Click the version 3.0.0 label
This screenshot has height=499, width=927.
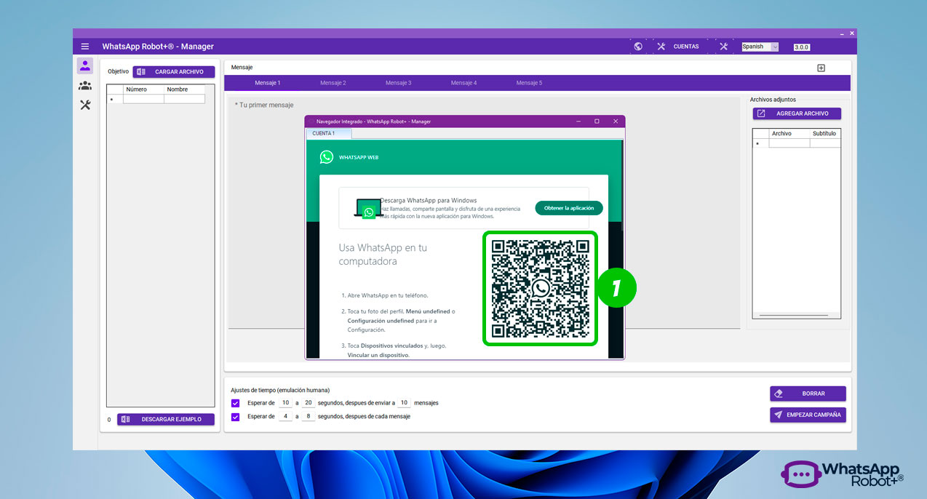(x=801, y=47)
